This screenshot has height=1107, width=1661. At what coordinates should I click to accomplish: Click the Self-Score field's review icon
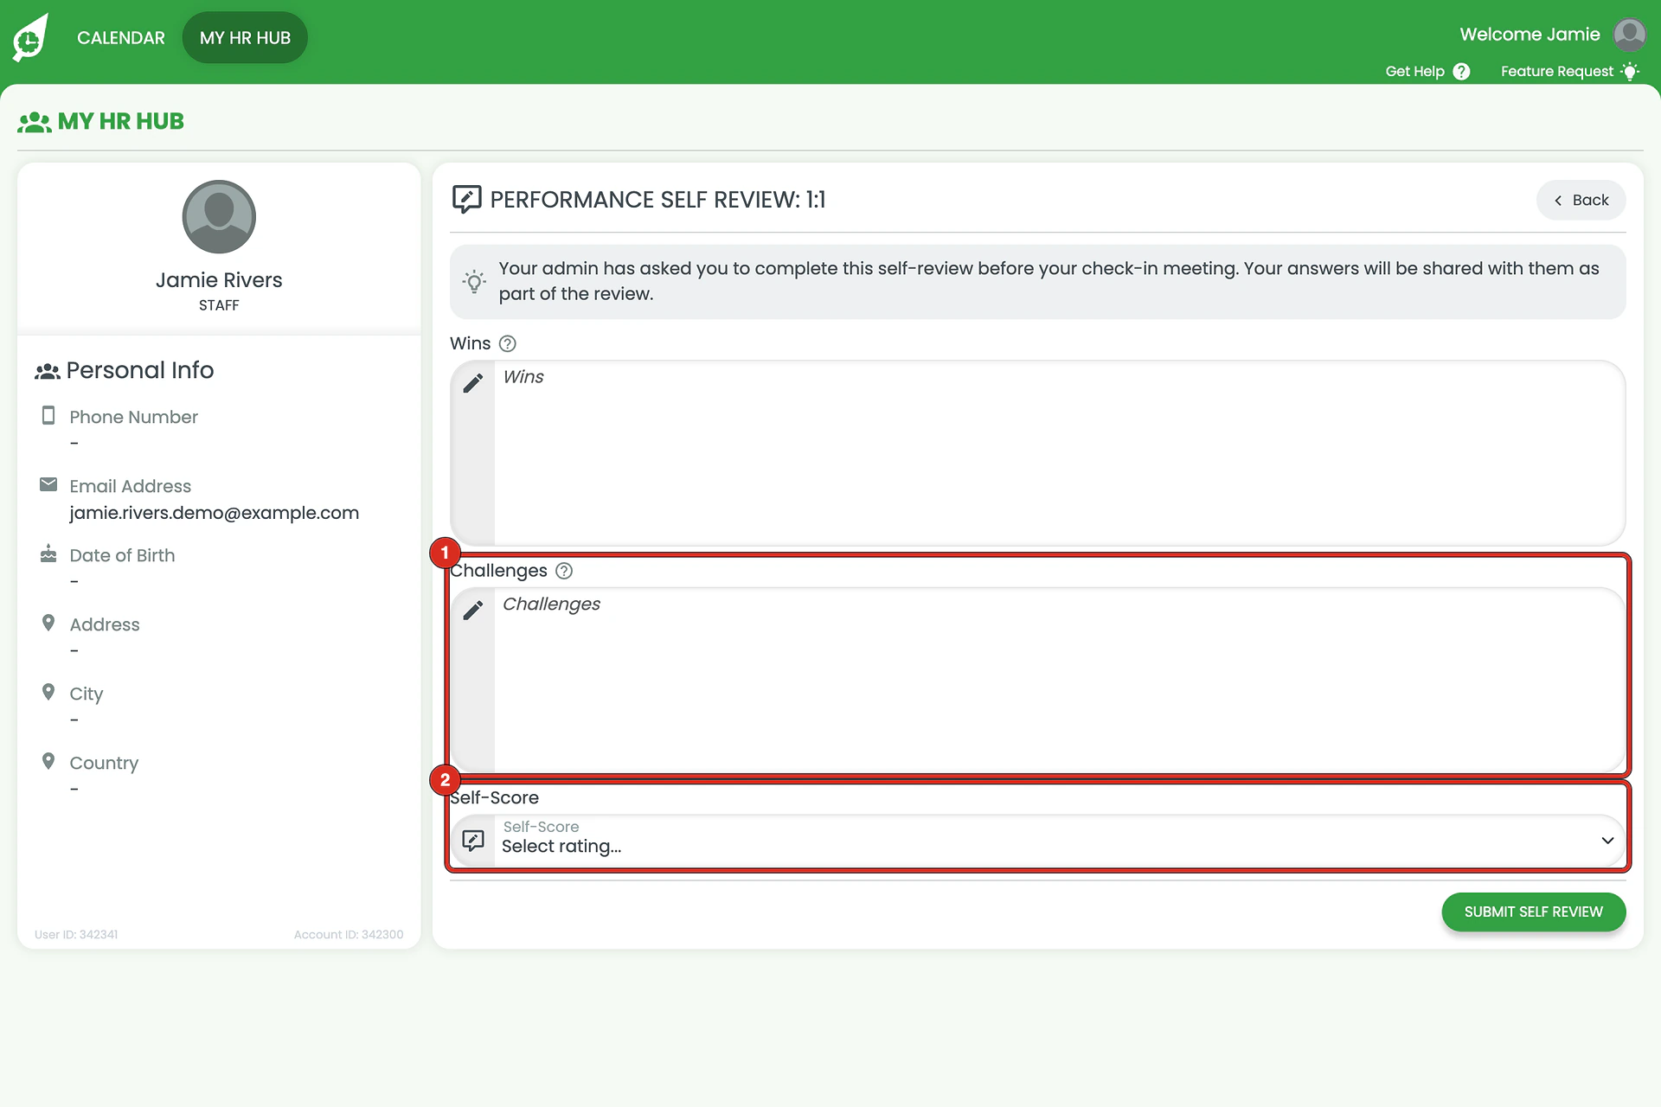tap(473, 840)
